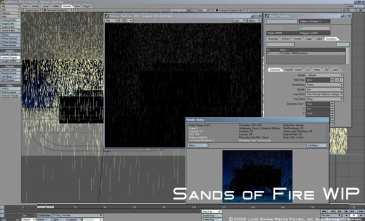Expand the Camera View viewport dropdown

pyautogui.click(x=33, y=10)
